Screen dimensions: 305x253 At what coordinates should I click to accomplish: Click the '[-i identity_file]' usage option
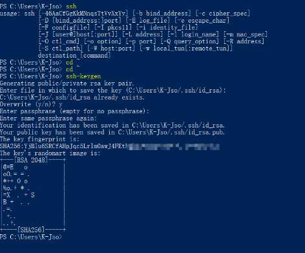(167, 27)
